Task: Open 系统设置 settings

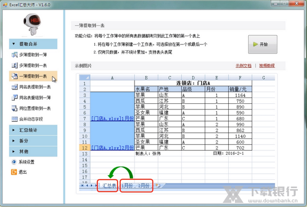Action: tap(27, 162)
